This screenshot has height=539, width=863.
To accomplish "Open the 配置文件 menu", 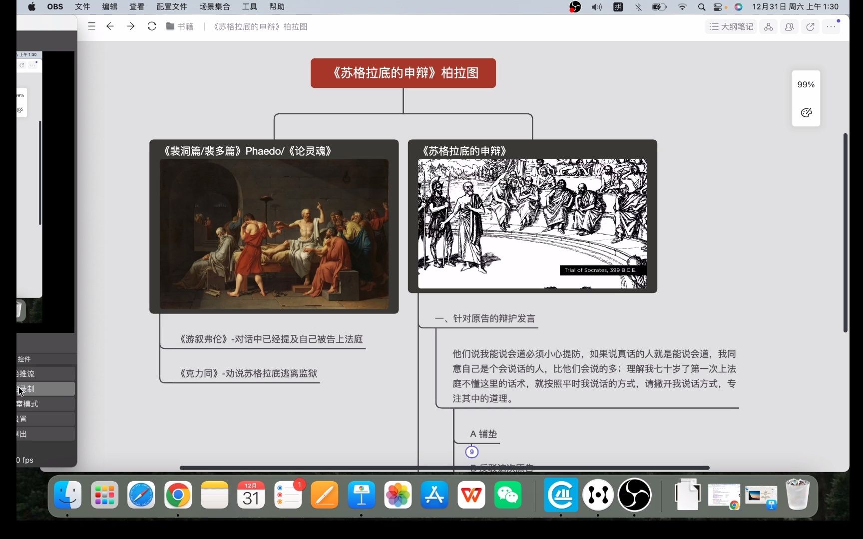I will click(x=172, y=6).
